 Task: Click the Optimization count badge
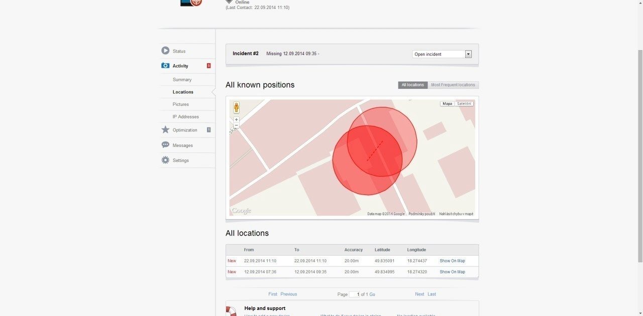(x=208, y=130)
